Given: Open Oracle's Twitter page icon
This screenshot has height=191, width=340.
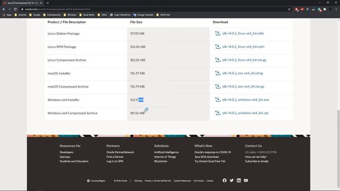Looking at the screenshot, I should click(232, 180).
